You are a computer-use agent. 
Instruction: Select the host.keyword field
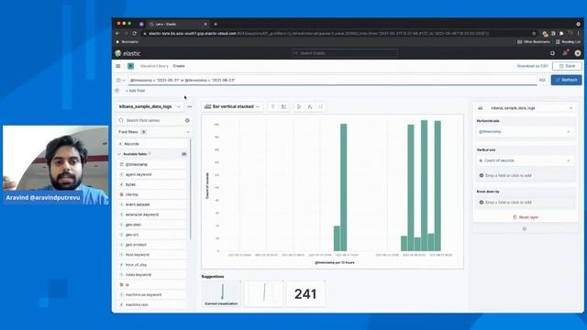(152, 255)
